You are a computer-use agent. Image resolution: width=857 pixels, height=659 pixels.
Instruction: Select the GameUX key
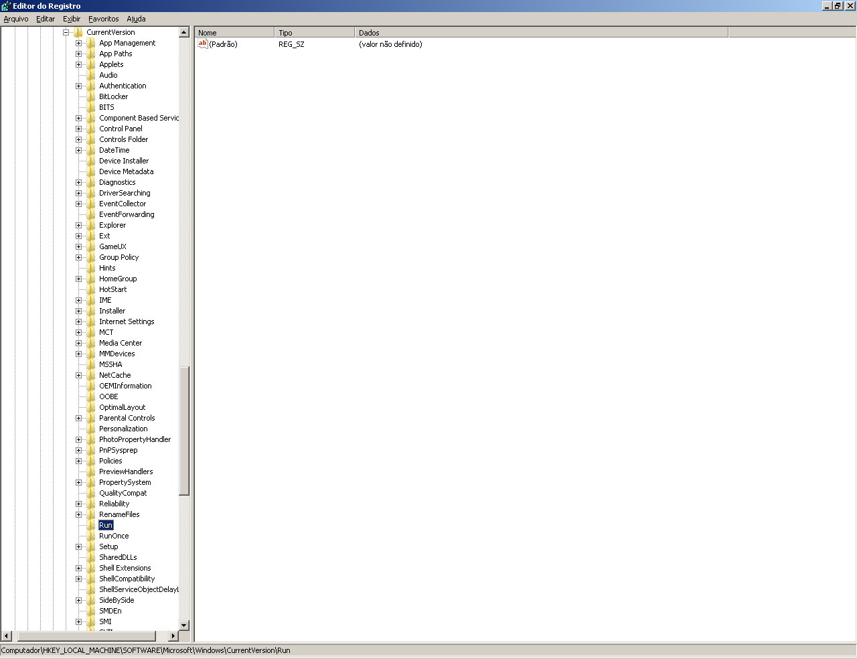coord(112,246)
